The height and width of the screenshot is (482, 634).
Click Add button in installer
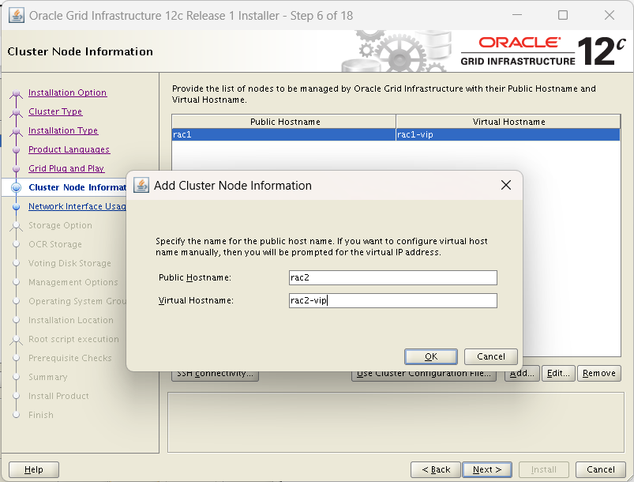[x=522, y=374]
